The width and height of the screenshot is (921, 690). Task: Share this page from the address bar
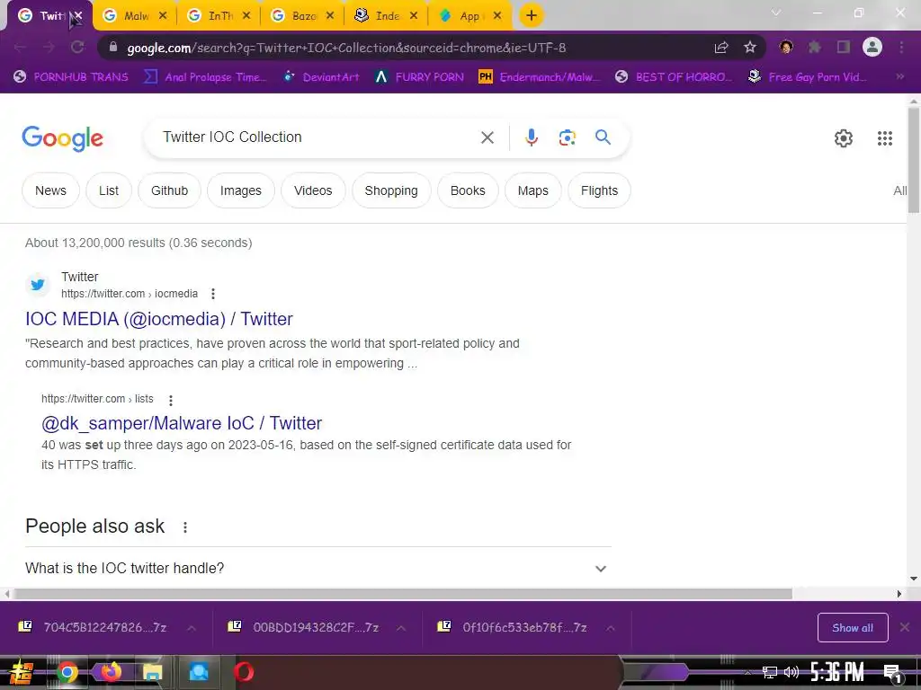click(721, 48)
